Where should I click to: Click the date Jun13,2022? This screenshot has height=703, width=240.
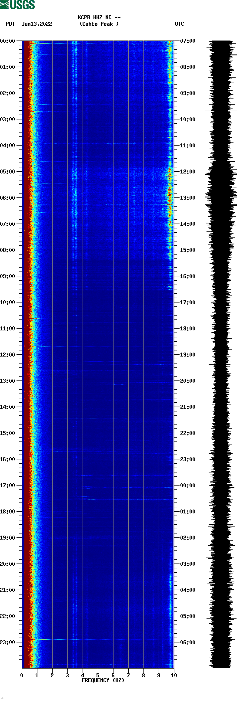pyautogui.click(x=37, y=24)
